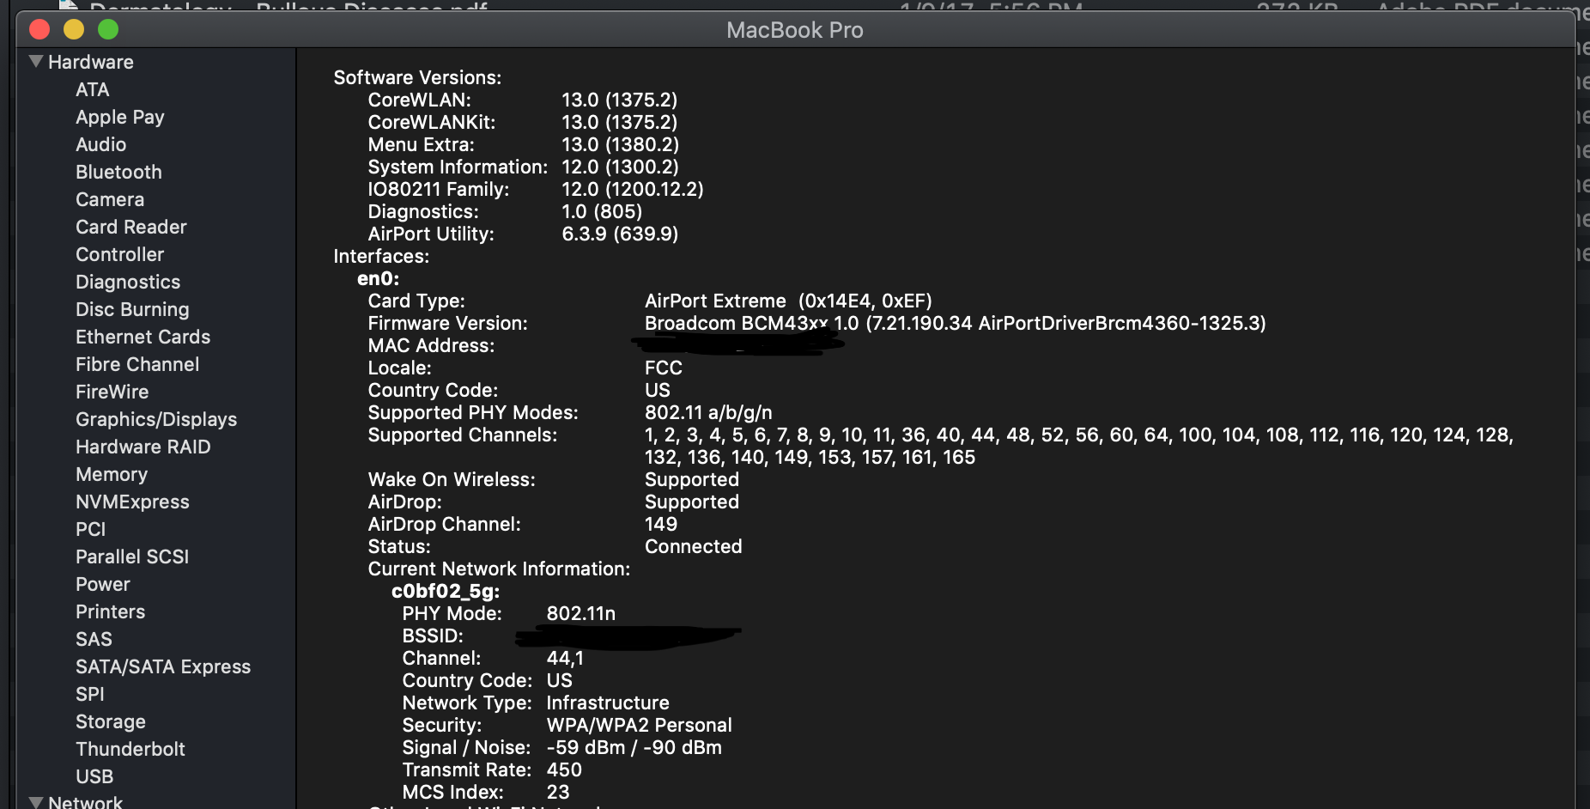
Task: Click the Menu Extra version 13.0 (1380.2)
Action: click(x=621, y=144)
